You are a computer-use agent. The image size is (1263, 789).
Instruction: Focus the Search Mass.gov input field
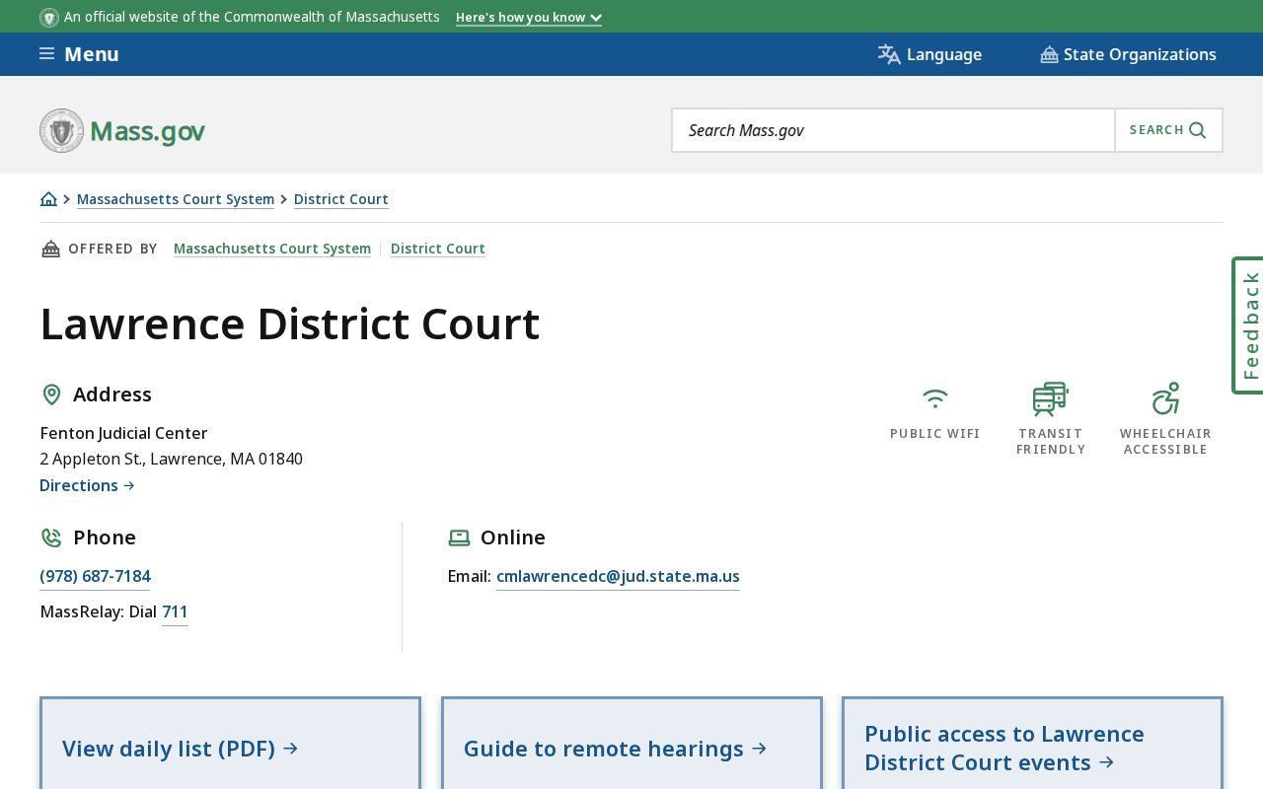tap(894, 130)
